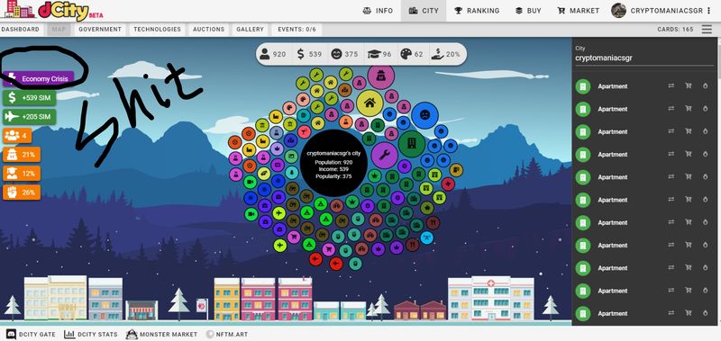Click the Economy Crisis purple badge
Screen dimensions: 721x341
pos(39,79)
